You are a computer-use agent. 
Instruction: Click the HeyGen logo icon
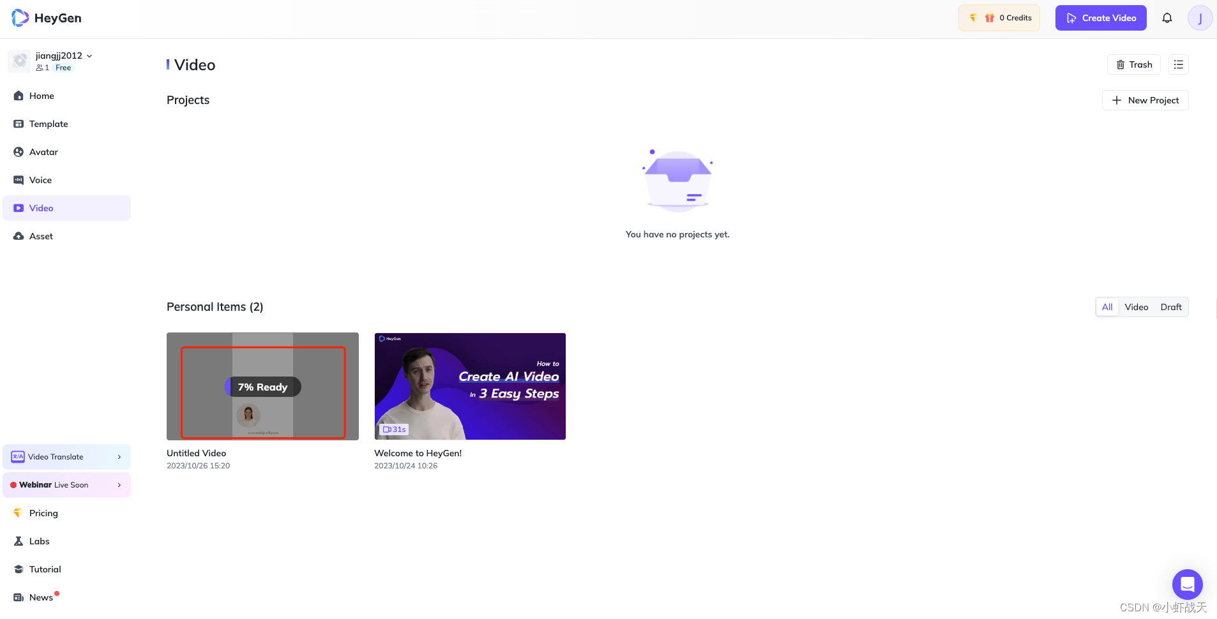20,18
